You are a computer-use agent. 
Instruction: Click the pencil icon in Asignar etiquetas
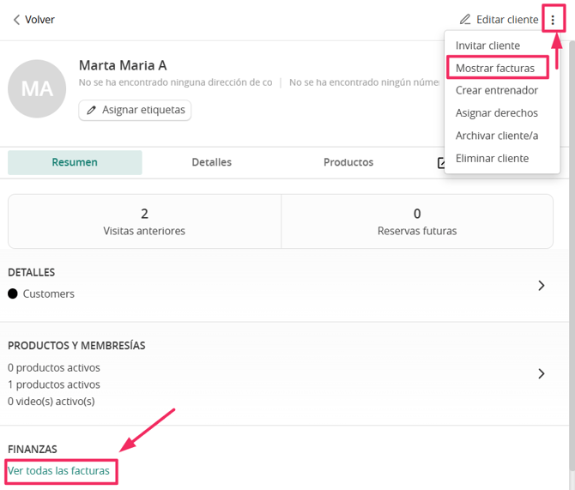(x=91, y=110)
